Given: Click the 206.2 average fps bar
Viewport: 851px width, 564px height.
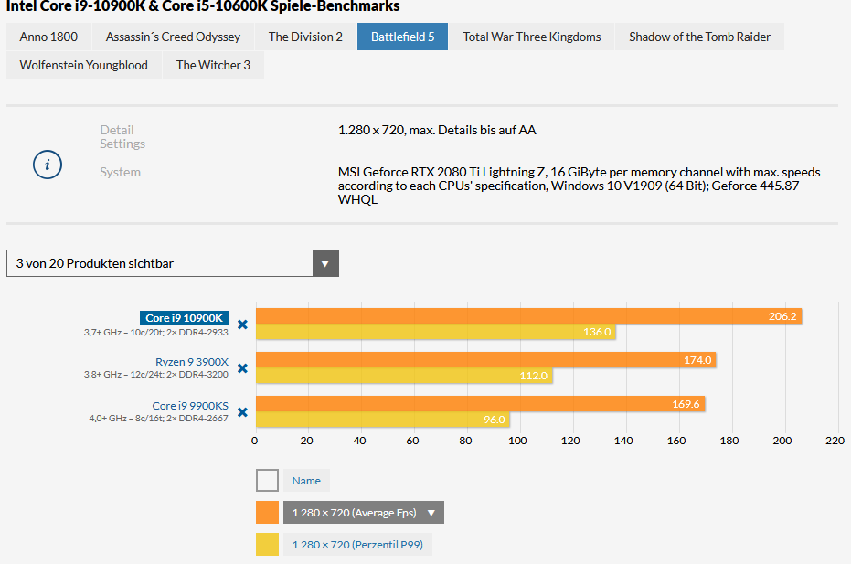Looking at the screenshot, I should pyautogui.click(x=528, y=316).
